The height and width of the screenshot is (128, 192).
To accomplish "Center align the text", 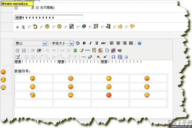I will 118,43.
